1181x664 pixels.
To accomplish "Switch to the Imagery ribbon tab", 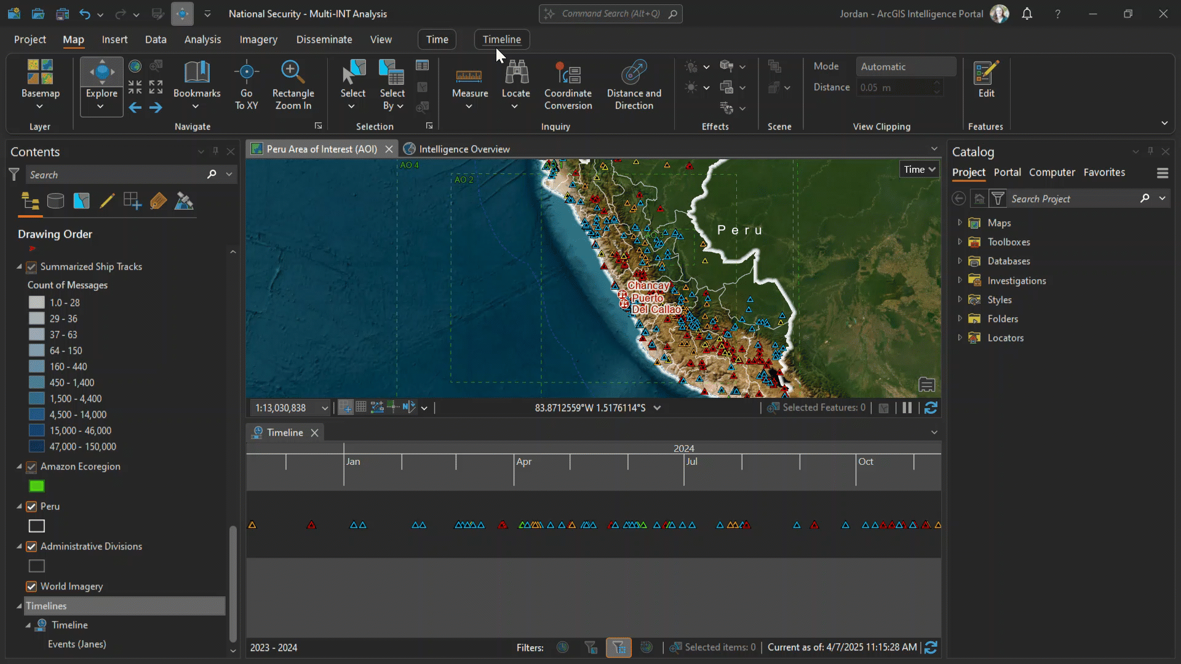I will click(x=258, y=39).
